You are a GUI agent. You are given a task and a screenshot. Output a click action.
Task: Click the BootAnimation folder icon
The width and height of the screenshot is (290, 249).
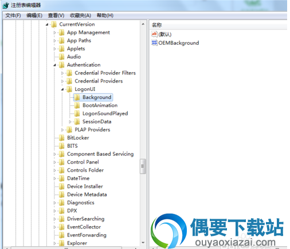(77, 105)
